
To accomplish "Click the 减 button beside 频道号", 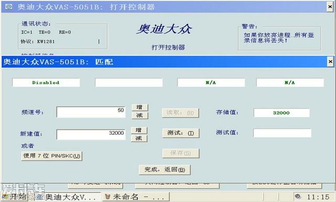I will pos(140,116).
